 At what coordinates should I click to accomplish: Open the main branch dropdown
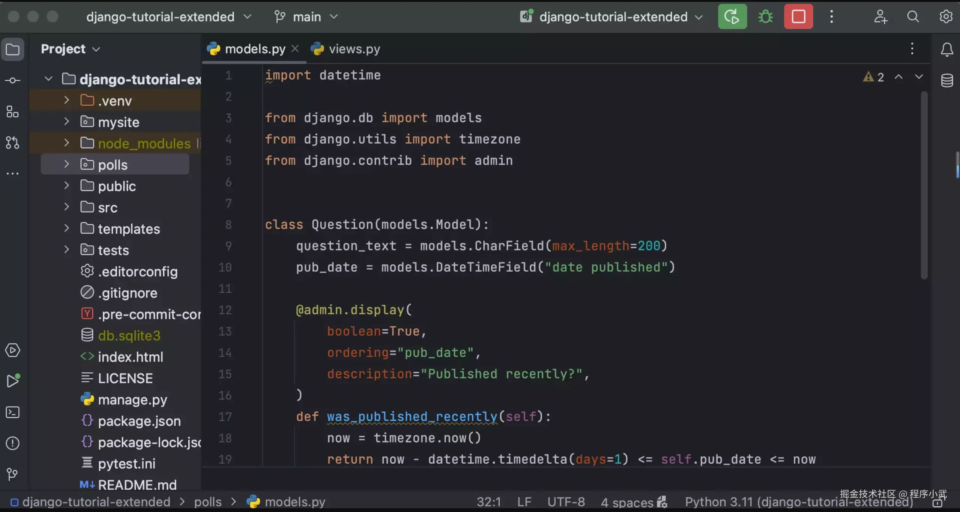click(x=306, y=17)
